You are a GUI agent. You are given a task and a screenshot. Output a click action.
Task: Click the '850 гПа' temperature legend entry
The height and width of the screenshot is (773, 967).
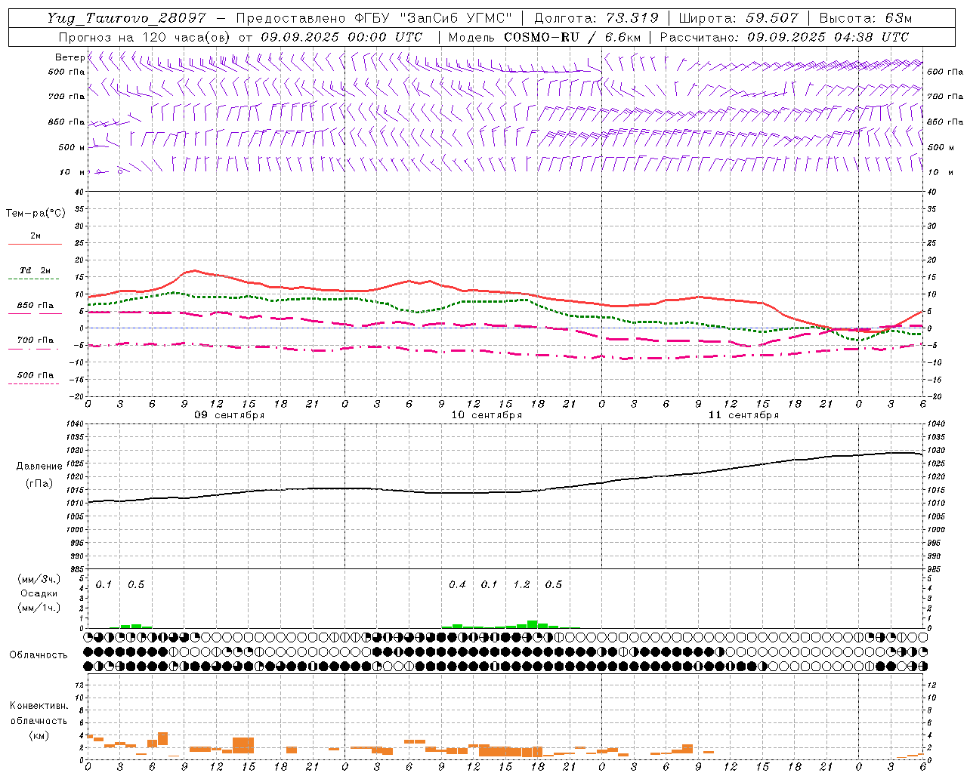click(x=36, y=306)
